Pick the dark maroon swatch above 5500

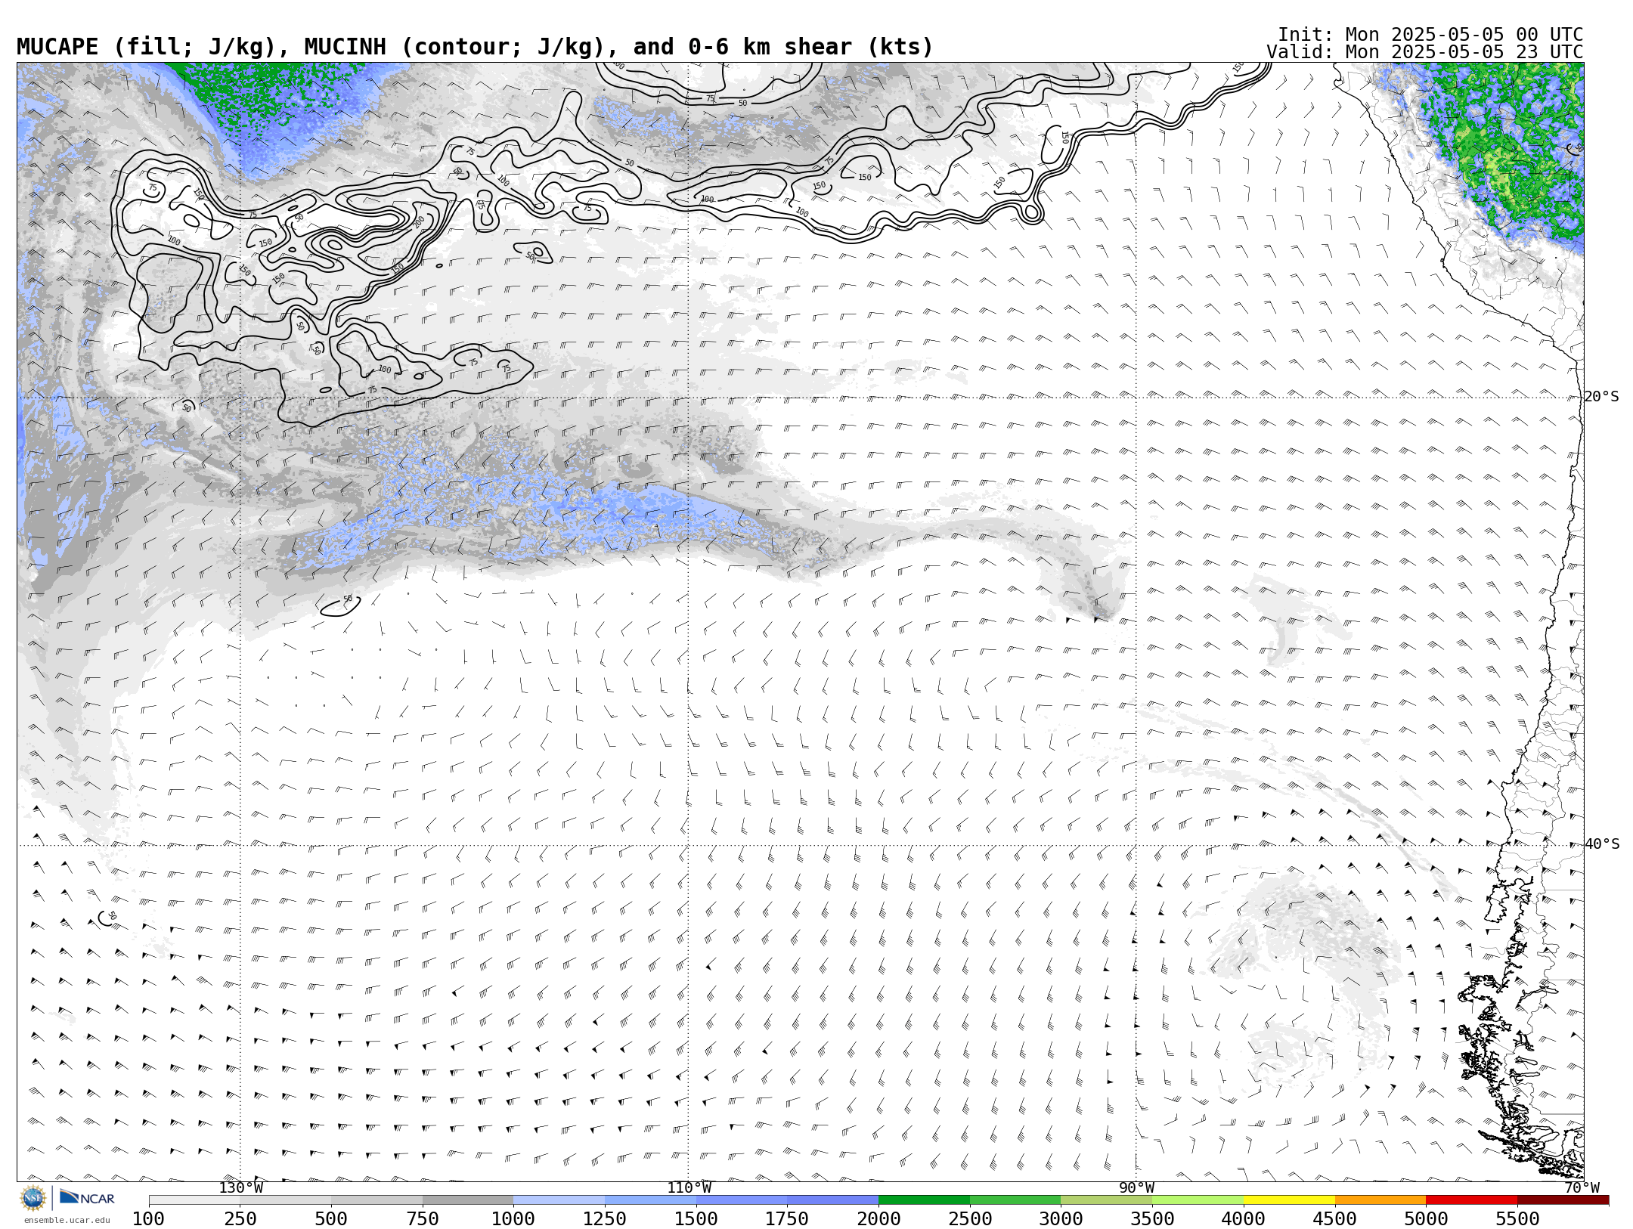point(1563,1200)
